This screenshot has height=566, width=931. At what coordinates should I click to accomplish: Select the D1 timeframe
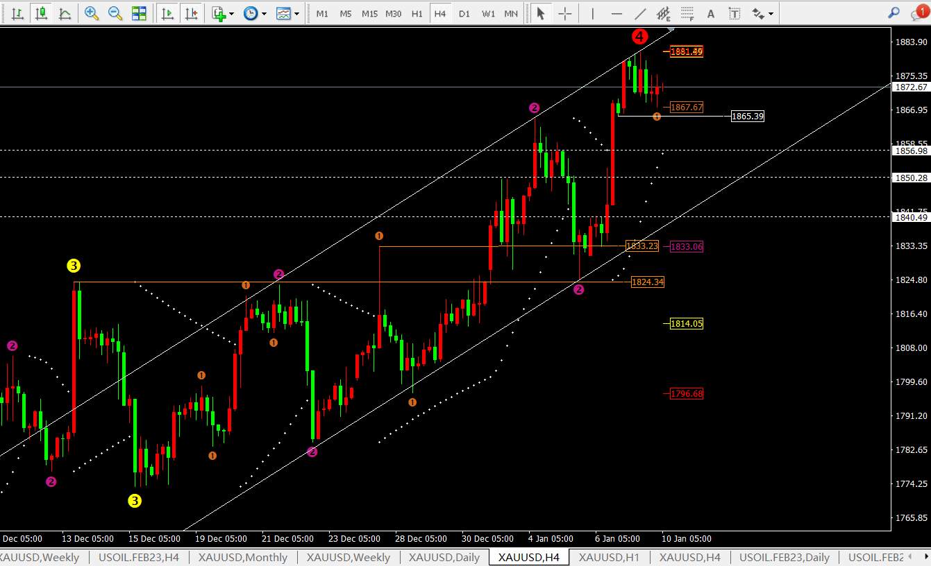(x=464, y=14)
